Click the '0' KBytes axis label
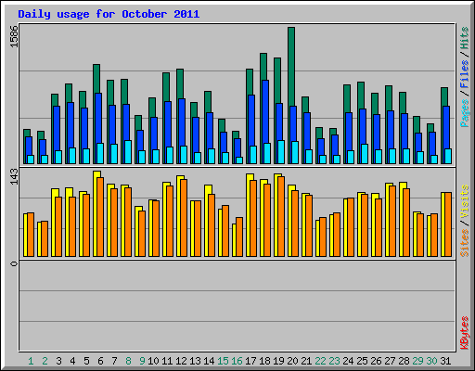 click(x=14, y=263)
